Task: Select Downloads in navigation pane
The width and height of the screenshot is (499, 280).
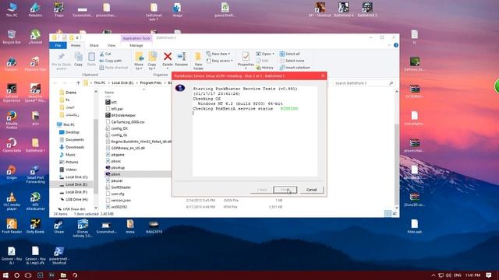Action: point(75,147)
